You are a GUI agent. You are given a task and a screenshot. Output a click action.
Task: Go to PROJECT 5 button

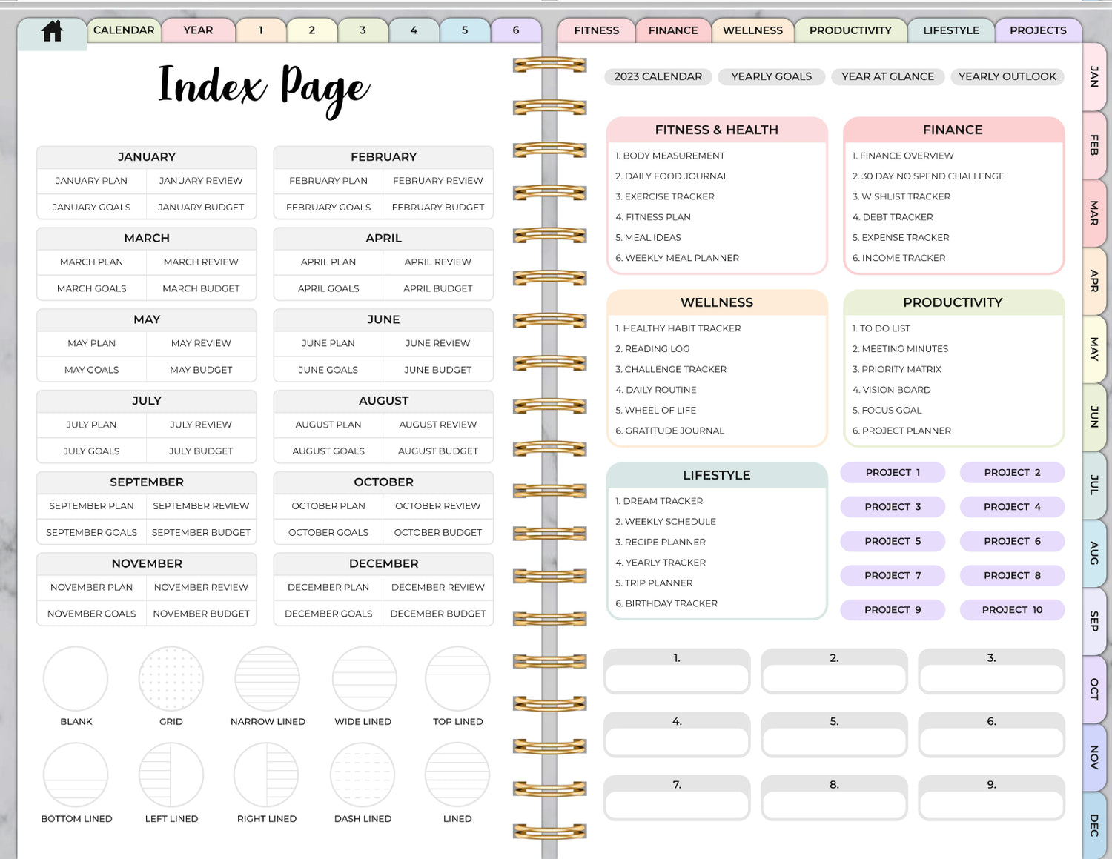pyautogui.click(x=893, y=541)
